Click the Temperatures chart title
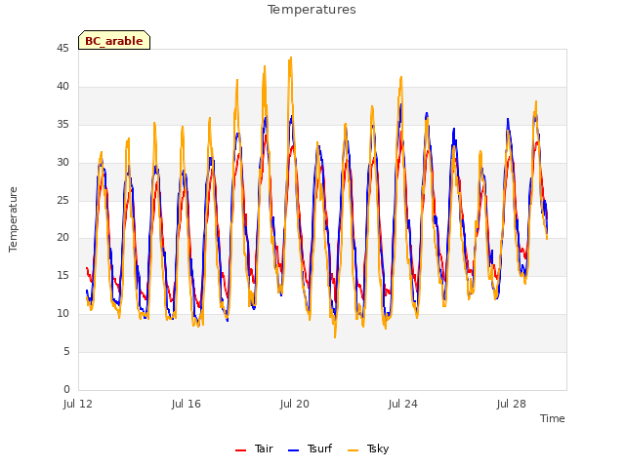The height and width of the screenshot is (468, 625). click(312, 10)
